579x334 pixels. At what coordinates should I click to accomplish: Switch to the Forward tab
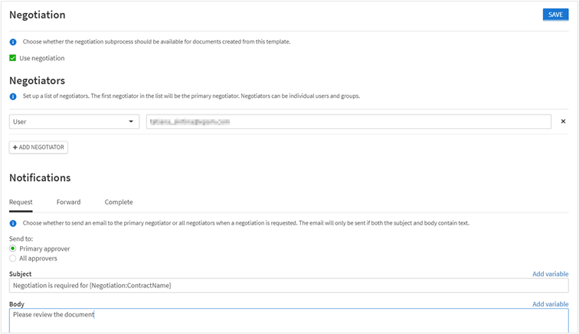(x=68, y=203)
